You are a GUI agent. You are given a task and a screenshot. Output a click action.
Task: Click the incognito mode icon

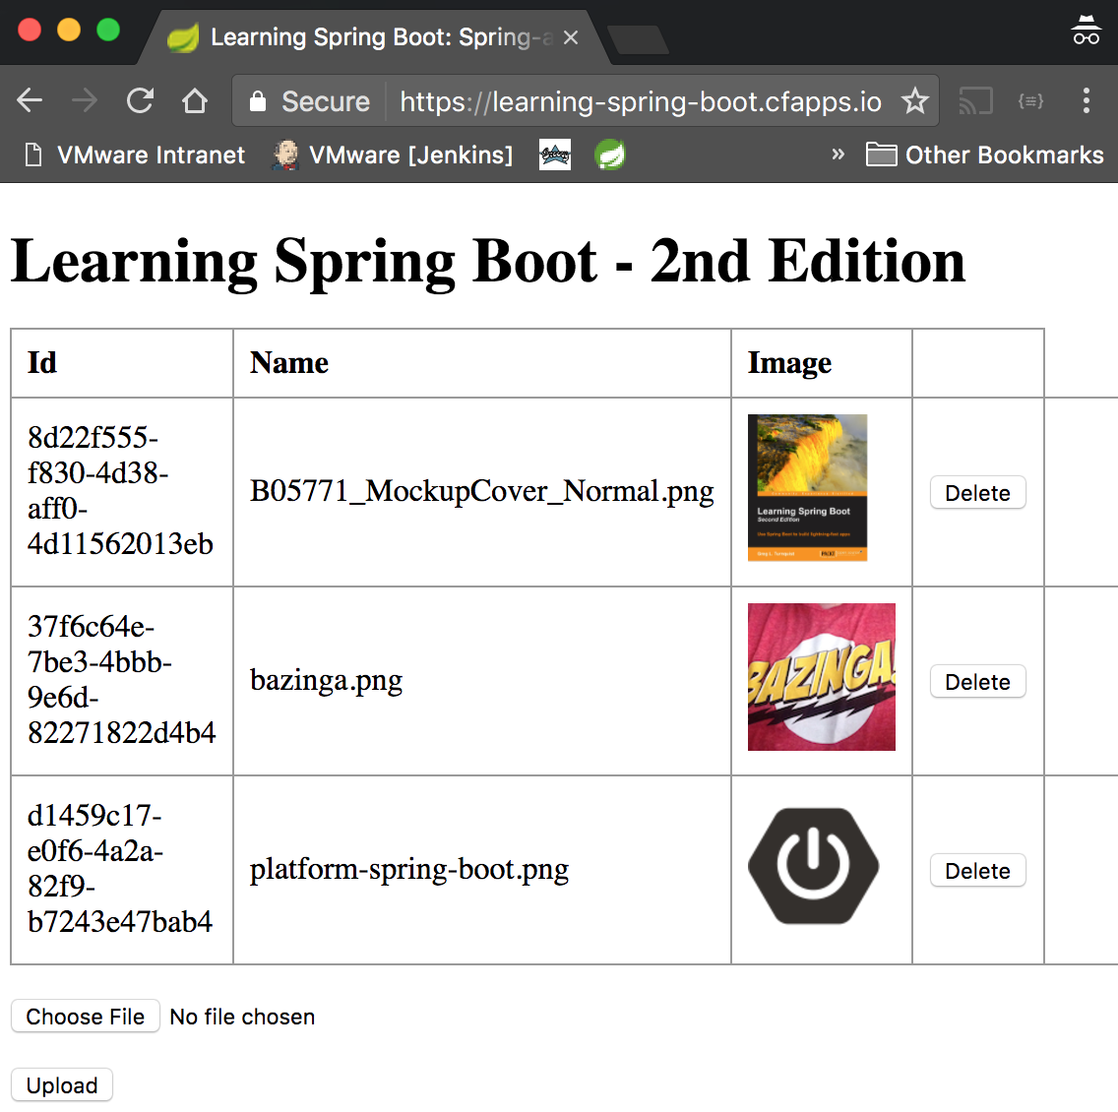tap(1086, 30)
